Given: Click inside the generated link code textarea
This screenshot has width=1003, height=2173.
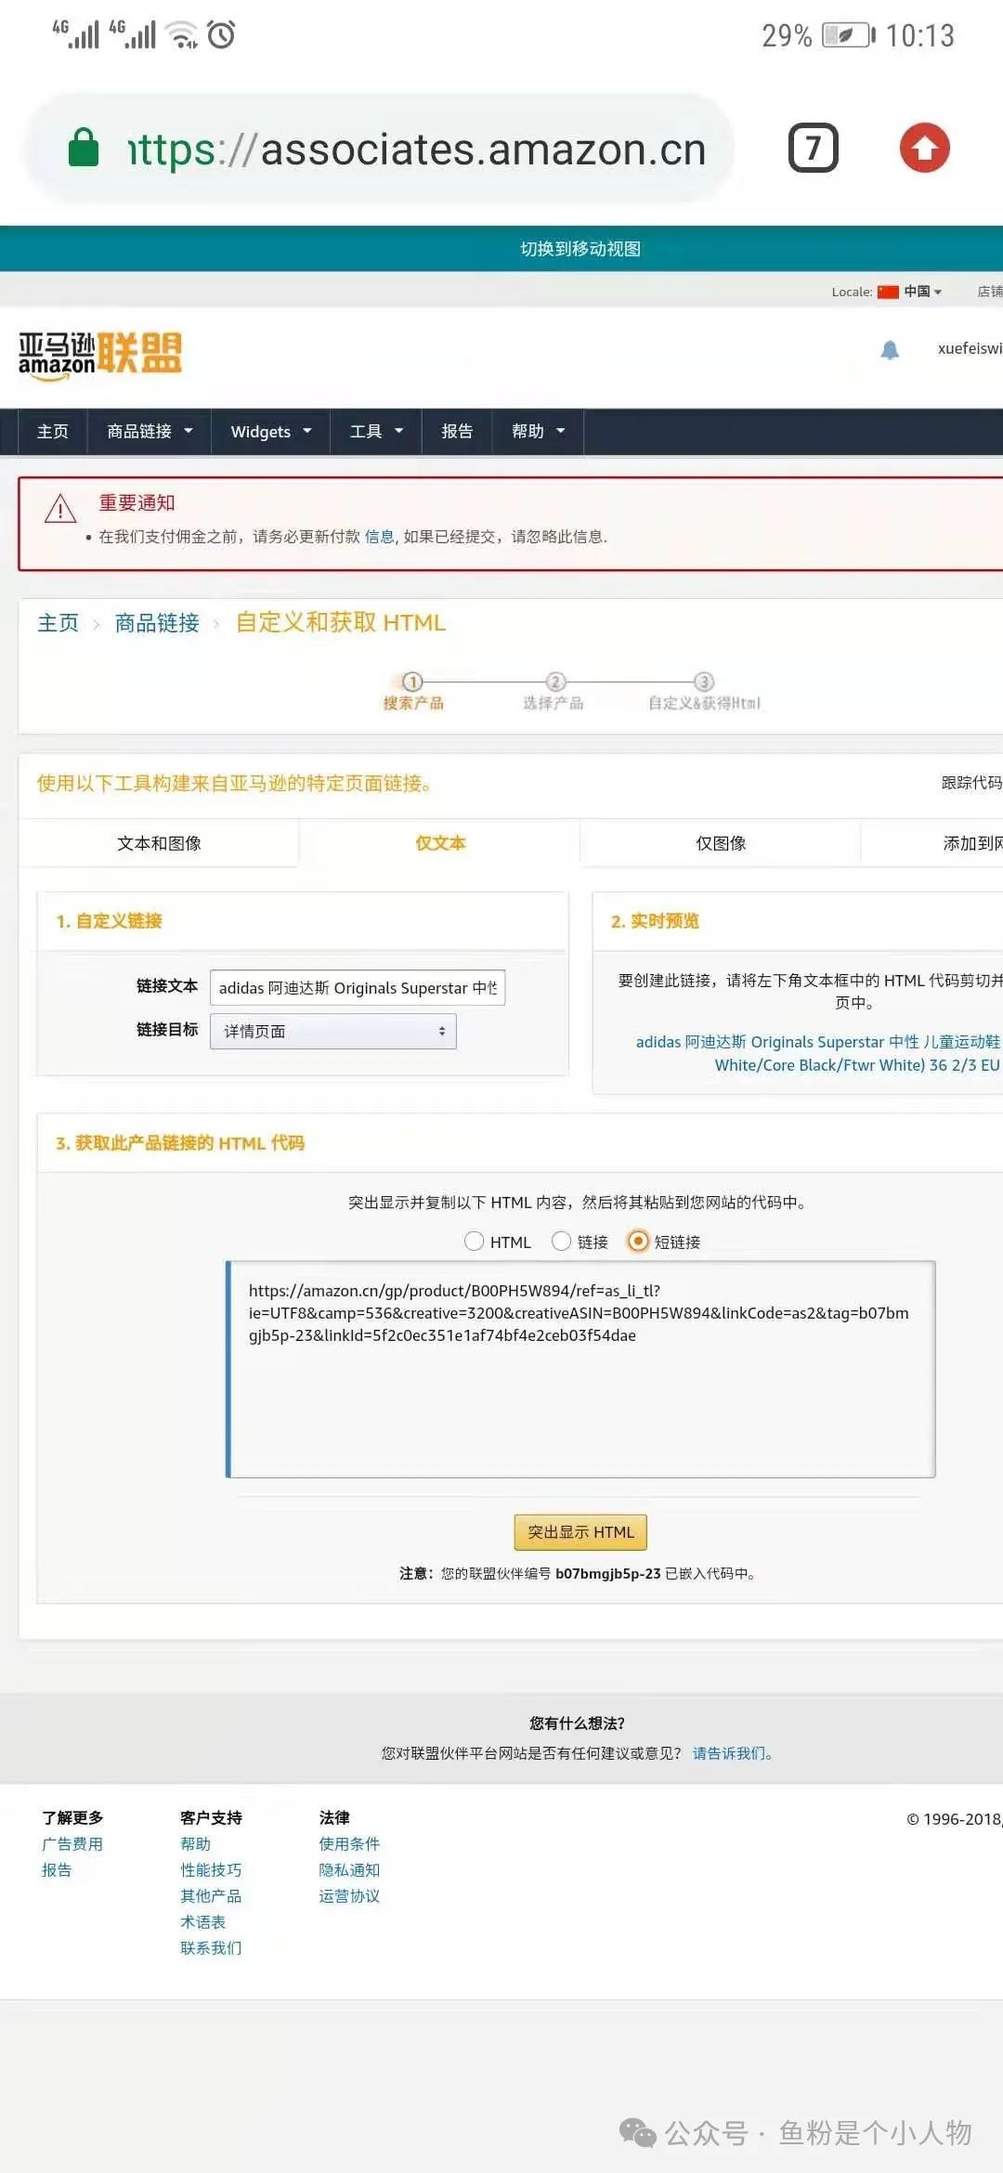Looking at the screenshot, I should click(x=580, y=1369).
